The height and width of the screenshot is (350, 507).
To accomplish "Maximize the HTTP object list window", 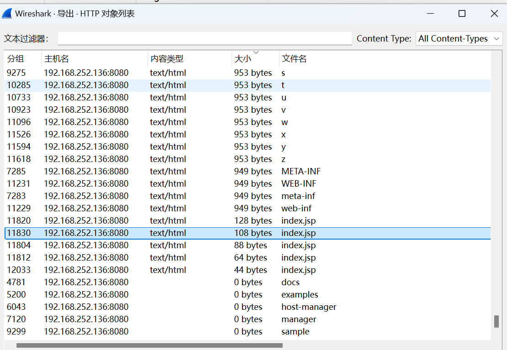I will pyautogui.click(x=462, y=14).
